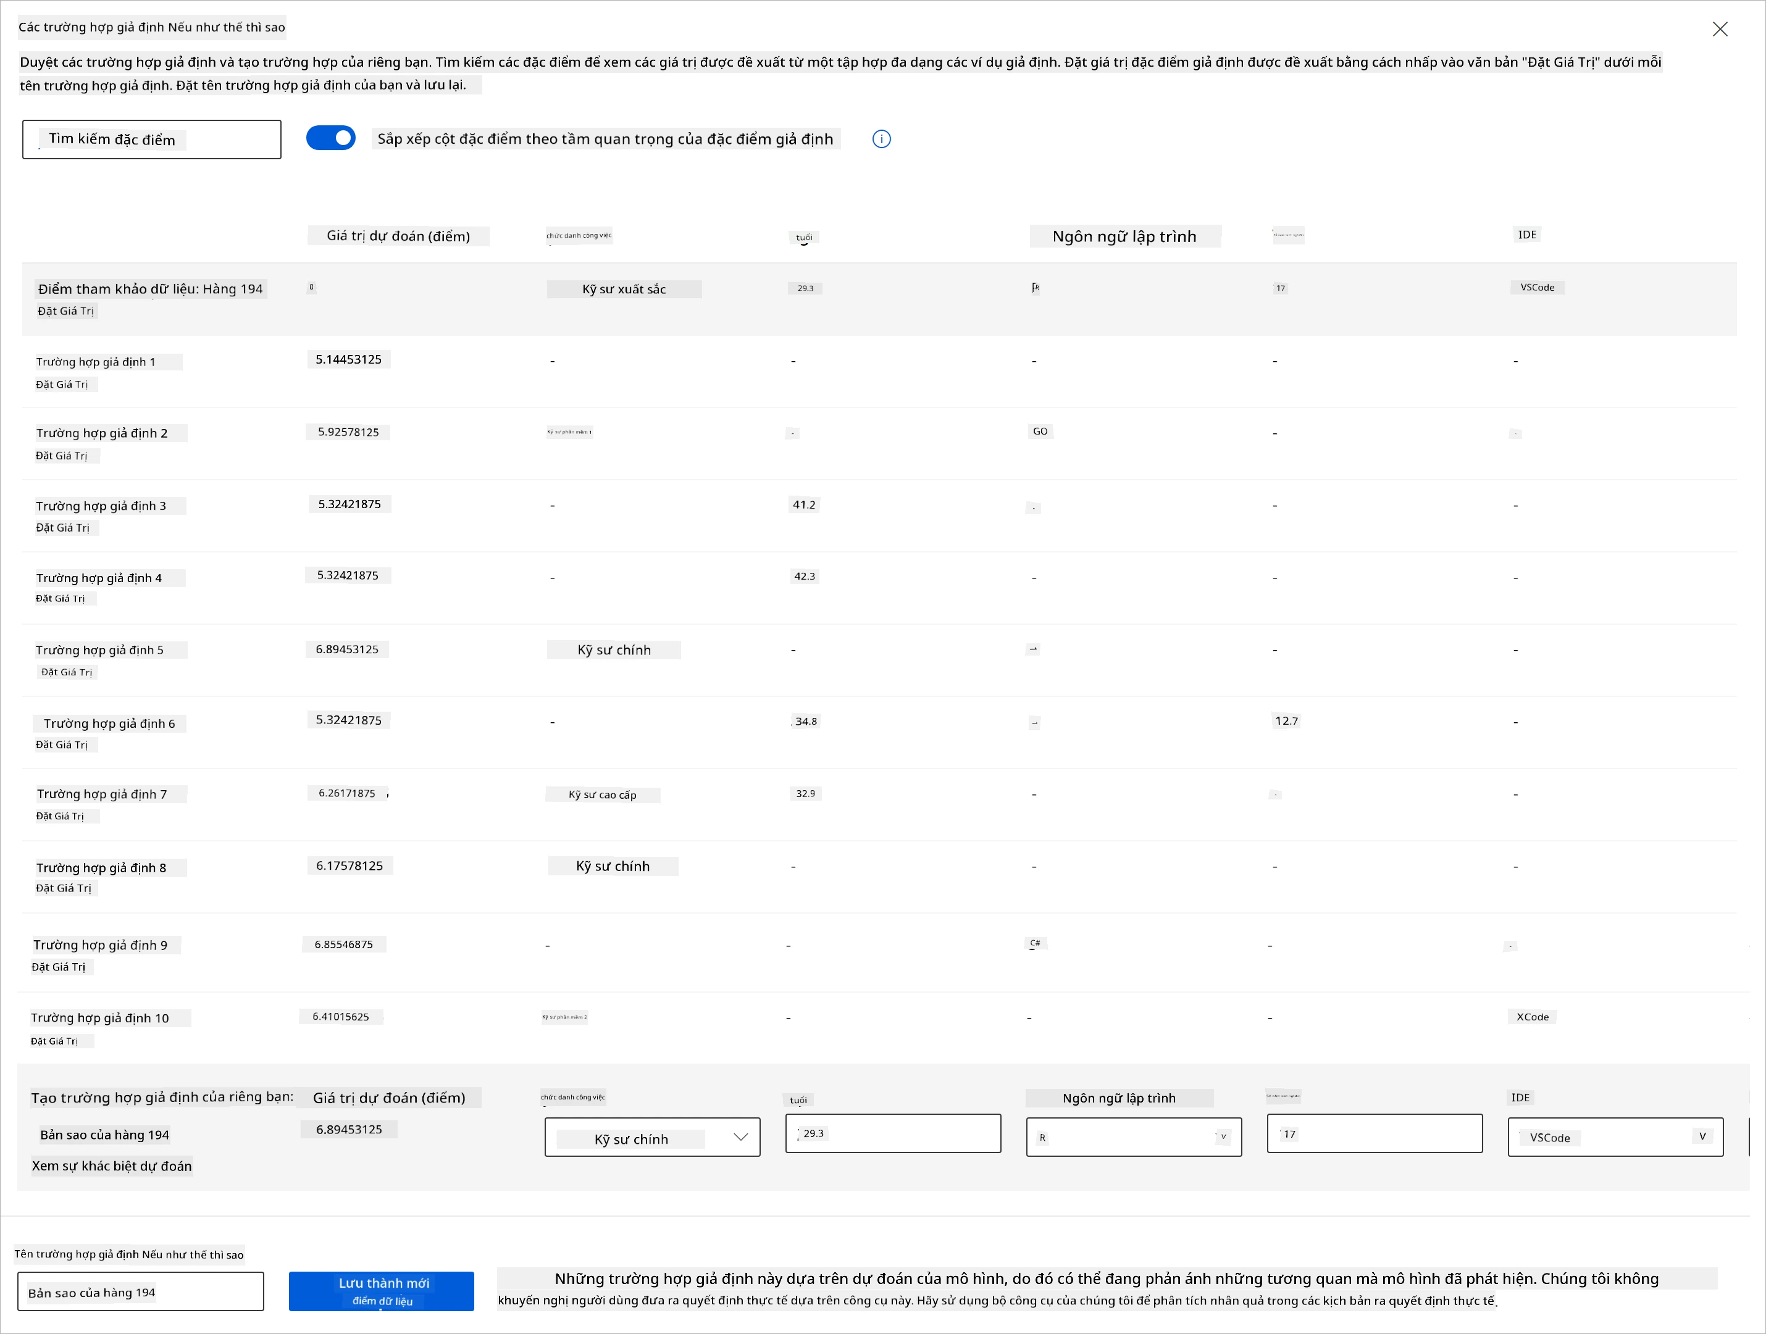The height and width of the screenshot is (1334, 1766).
Task: Click Đặt Giá Trị under Trường hợp giả định 5
Action: coord(67,672)
